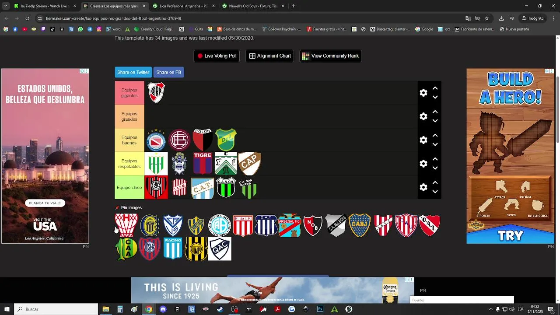Share tier list on Twitter
The height and width of the screenshot is (315, 560).
[x=133, y=72]
